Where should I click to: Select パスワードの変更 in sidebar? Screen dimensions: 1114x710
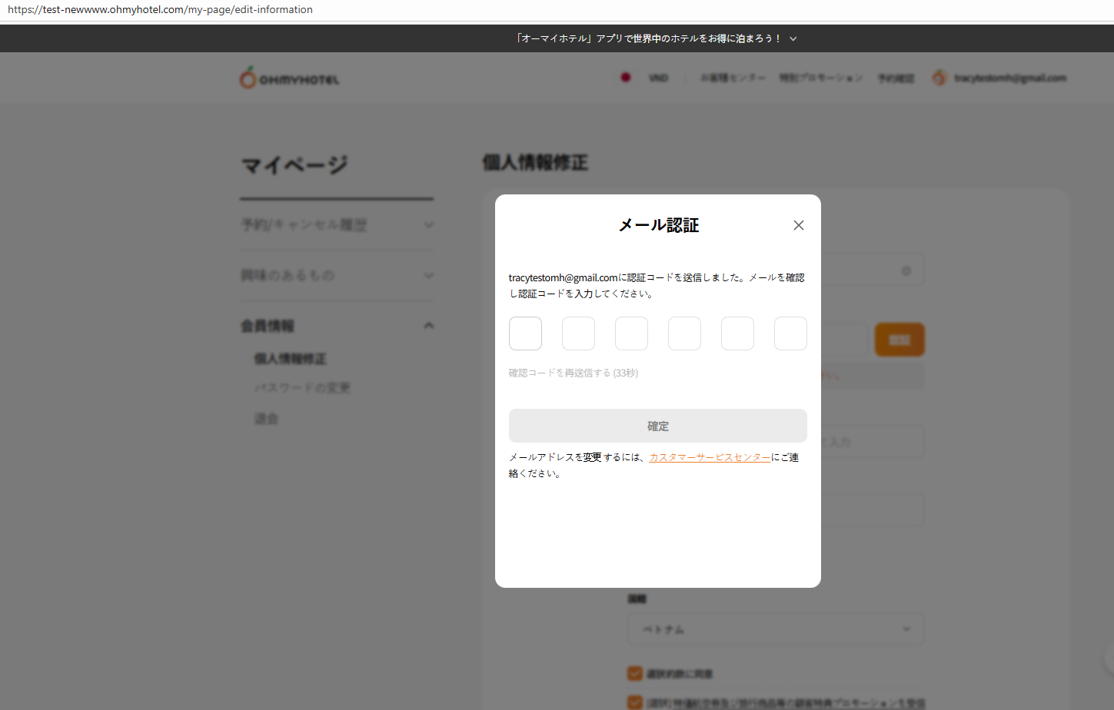point(302,388)
